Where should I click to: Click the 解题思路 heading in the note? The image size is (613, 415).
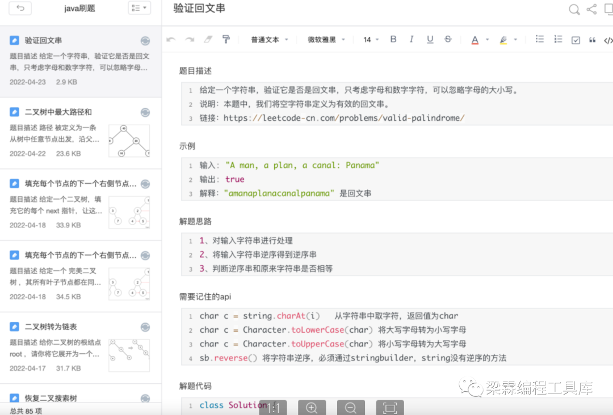[195, 221]
